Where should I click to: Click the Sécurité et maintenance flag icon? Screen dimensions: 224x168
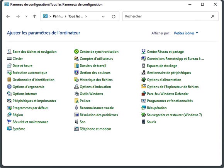point(9,122)
